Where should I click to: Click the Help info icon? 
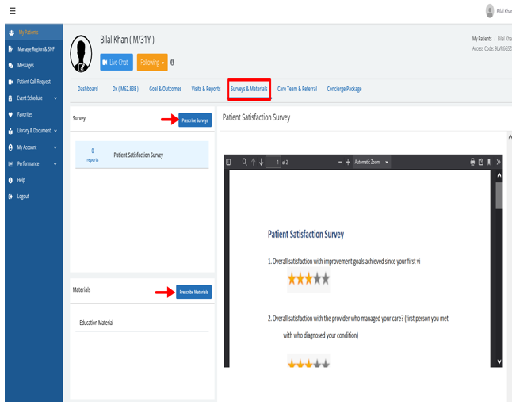tap(10, 180)
